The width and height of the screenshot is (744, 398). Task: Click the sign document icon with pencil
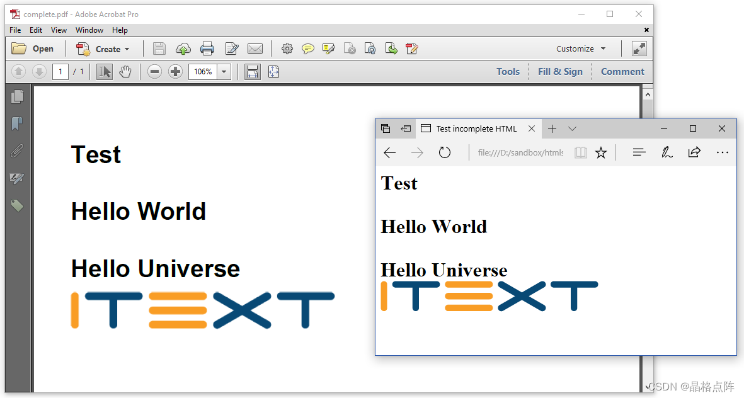412,48
